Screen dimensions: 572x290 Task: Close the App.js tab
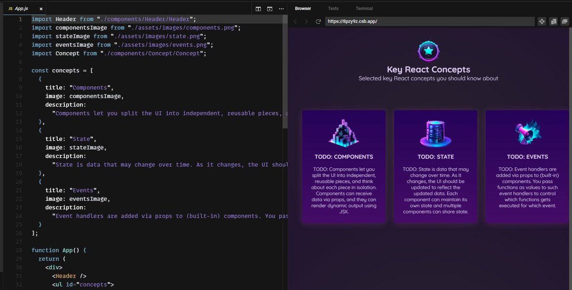pyautogui.click(x=40, y=8)
